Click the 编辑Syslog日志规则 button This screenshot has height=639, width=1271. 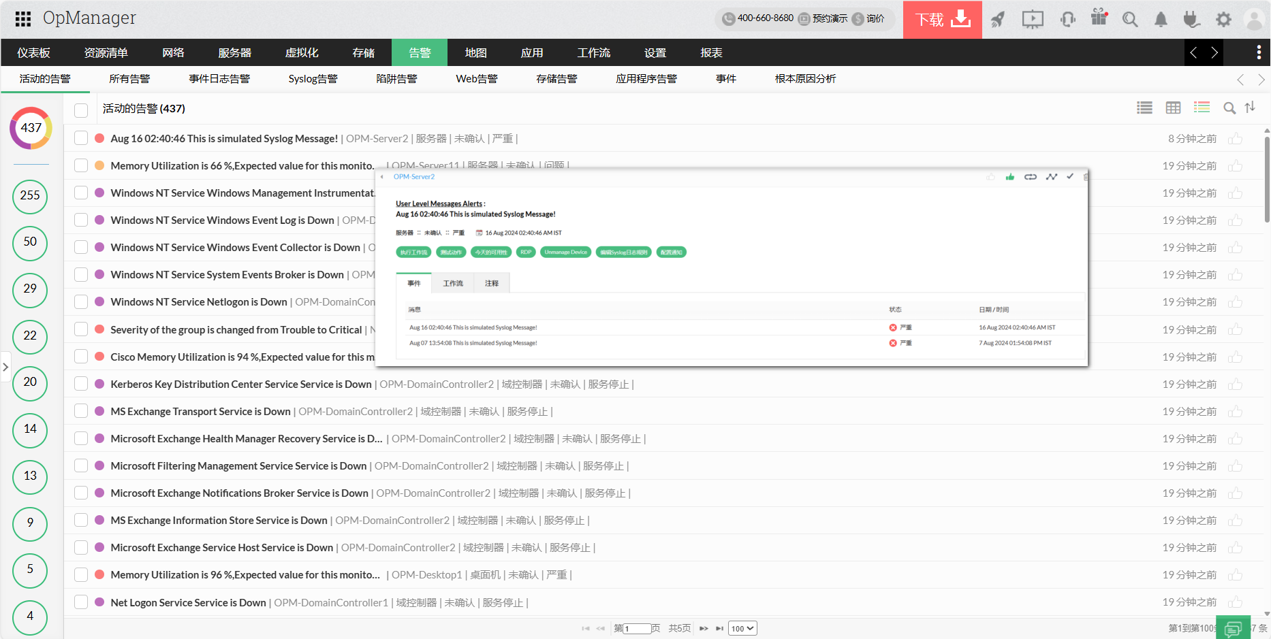pos(624,252)
